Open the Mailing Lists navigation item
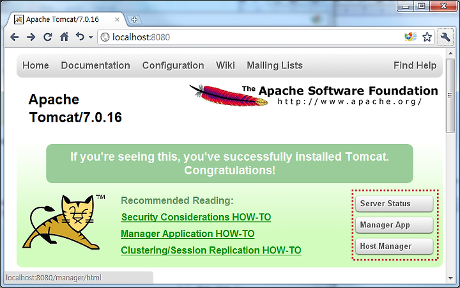 pyautogui.click(x=275, y=65)
